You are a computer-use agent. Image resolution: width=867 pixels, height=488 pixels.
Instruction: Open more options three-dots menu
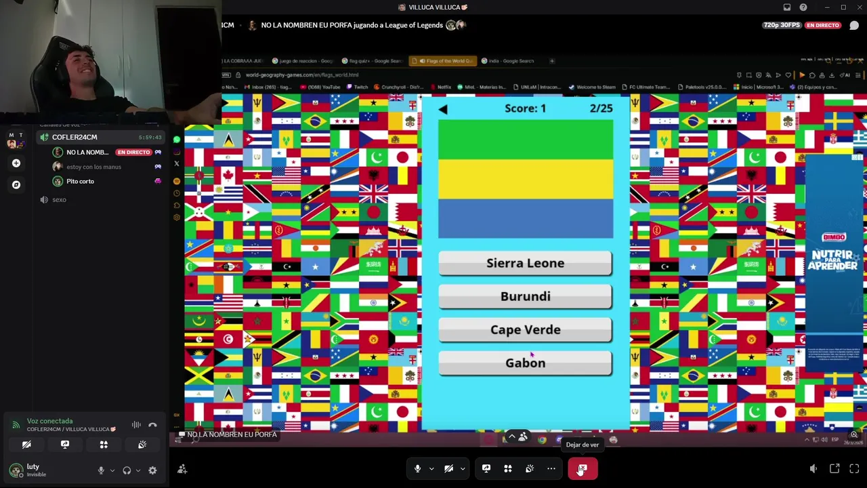[551, 468]
